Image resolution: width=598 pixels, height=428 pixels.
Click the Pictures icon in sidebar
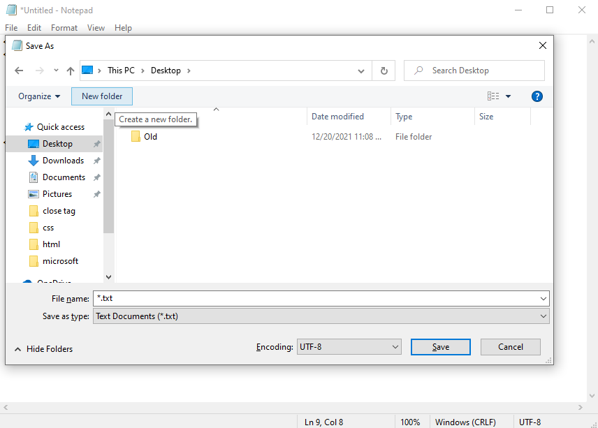[x=33, y=194]
